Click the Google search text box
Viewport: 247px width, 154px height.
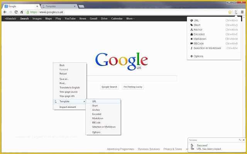coord(132,78)
